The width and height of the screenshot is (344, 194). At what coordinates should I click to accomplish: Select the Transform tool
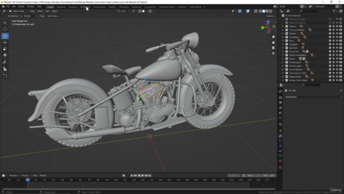5,55
